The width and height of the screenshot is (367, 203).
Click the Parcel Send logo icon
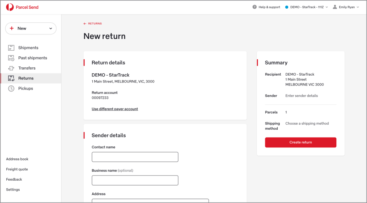[x=10, y=7]
